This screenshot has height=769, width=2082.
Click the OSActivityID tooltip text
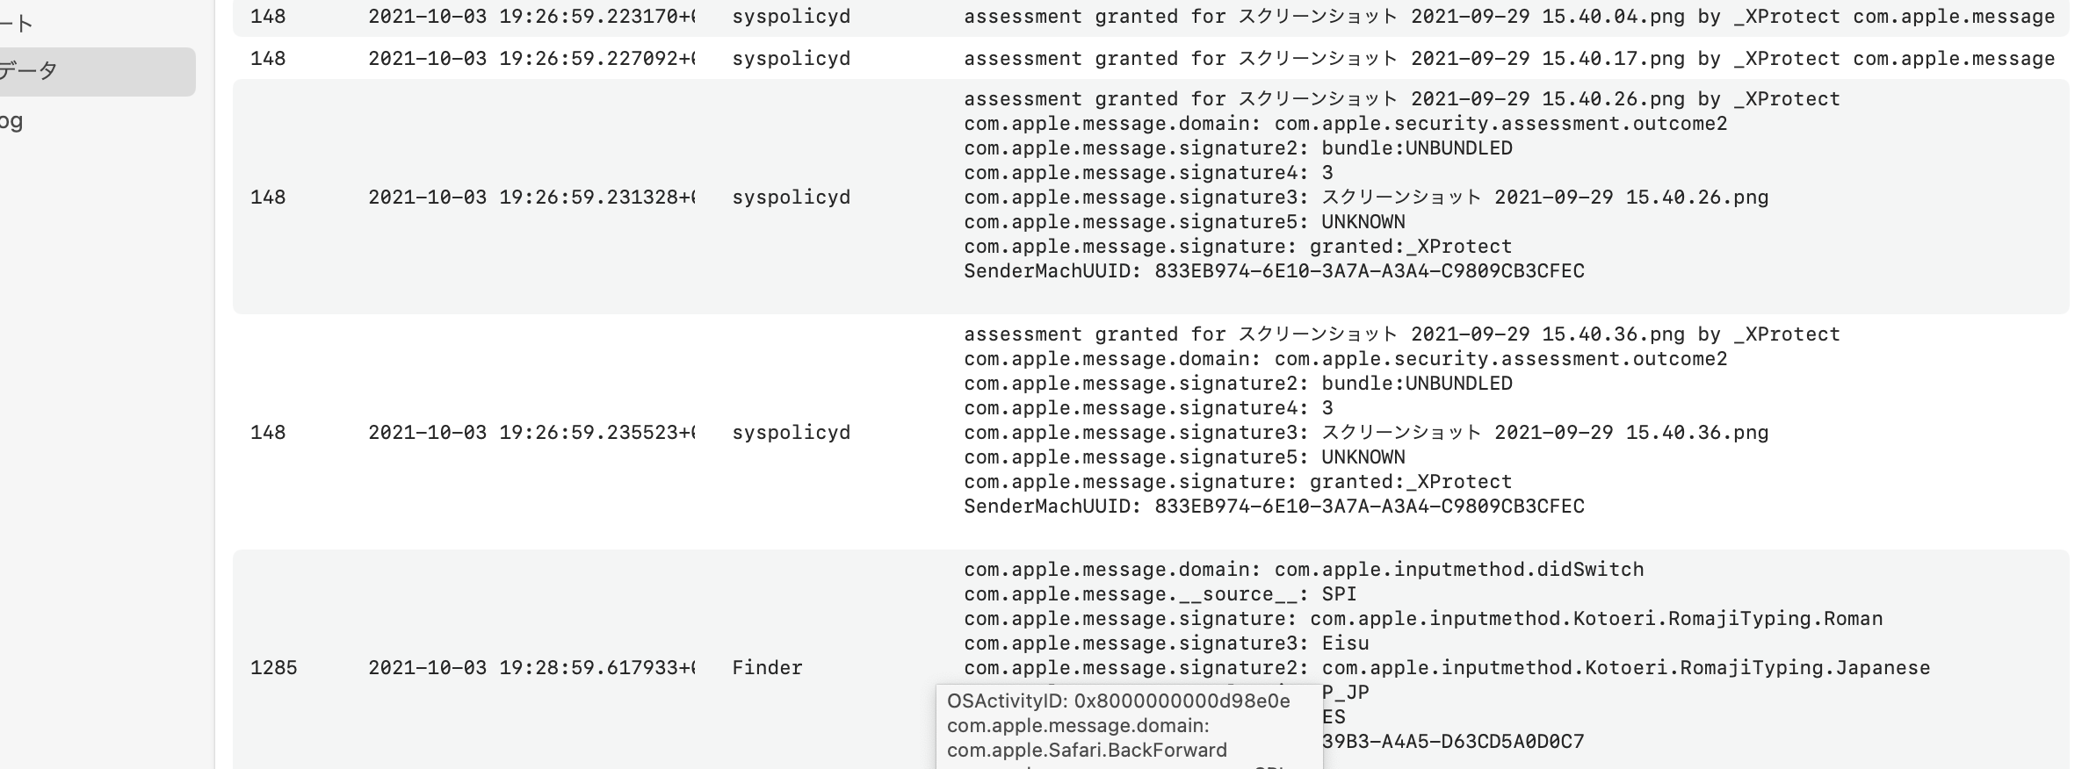click(1118, 701)
